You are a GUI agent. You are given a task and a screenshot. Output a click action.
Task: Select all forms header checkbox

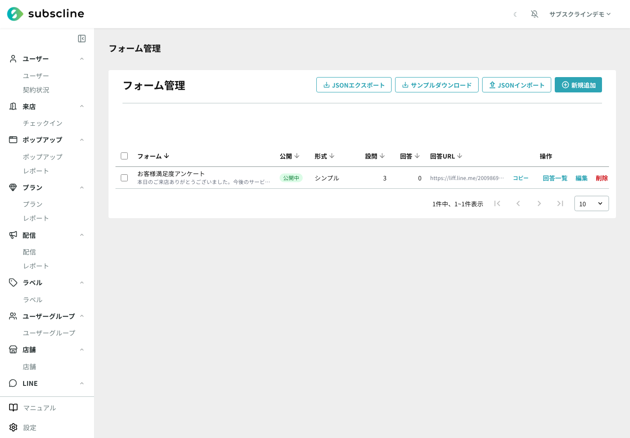click(124, 156)
